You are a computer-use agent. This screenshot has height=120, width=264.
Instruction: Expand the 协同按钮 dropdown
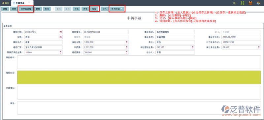[x=117, y=9]
